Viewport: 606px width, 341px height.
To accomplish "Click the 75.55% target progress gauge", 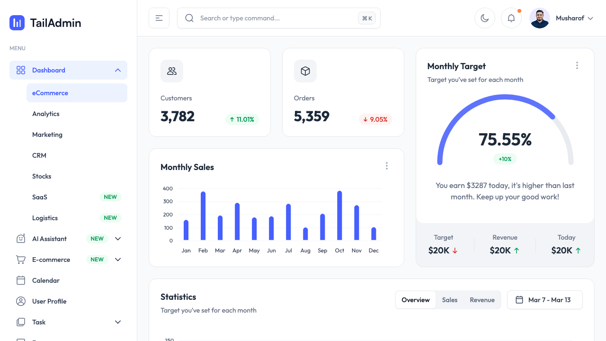I will pos(505,140).
